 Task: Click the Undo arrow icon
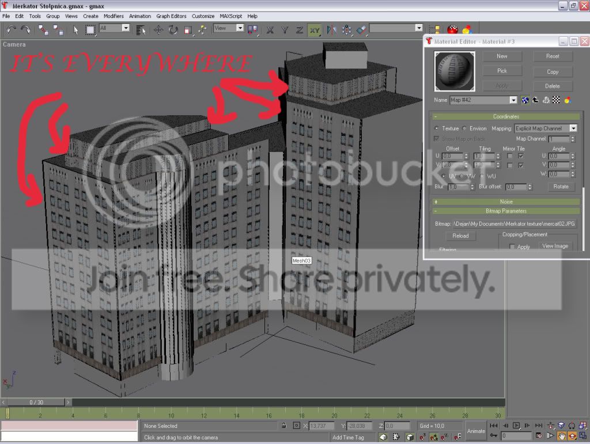[11, 30]
